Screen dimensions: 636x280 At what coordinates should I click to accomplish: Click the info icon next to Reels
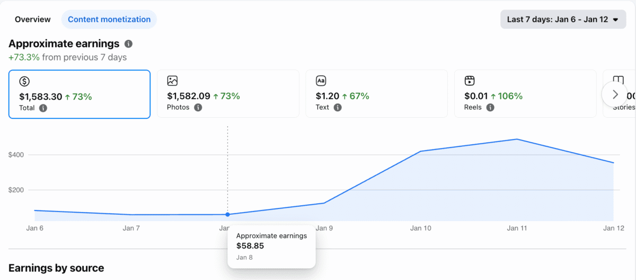pyautogui.click(x=490, y=108)
